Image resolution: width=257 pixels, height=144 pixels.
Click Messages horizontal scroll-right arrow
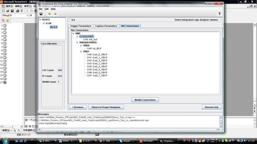pos(218,129)
